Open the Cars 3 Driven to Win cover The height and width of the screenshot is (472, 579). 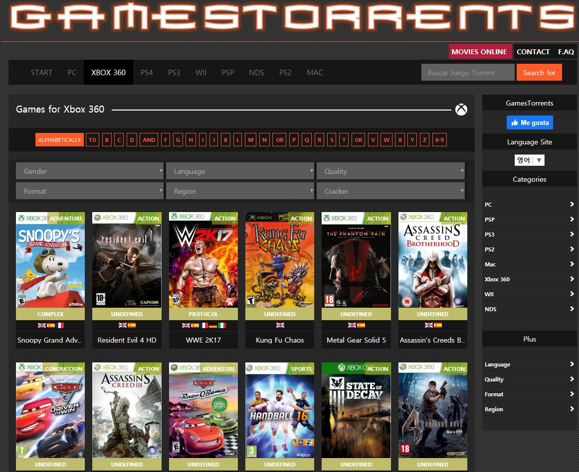coord(50,410)
